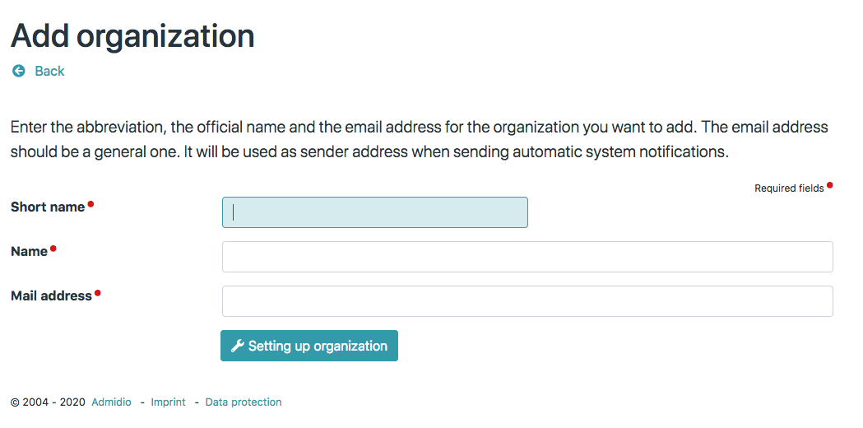Click the Name field label
863x428 pixels.
coord(29,252)
